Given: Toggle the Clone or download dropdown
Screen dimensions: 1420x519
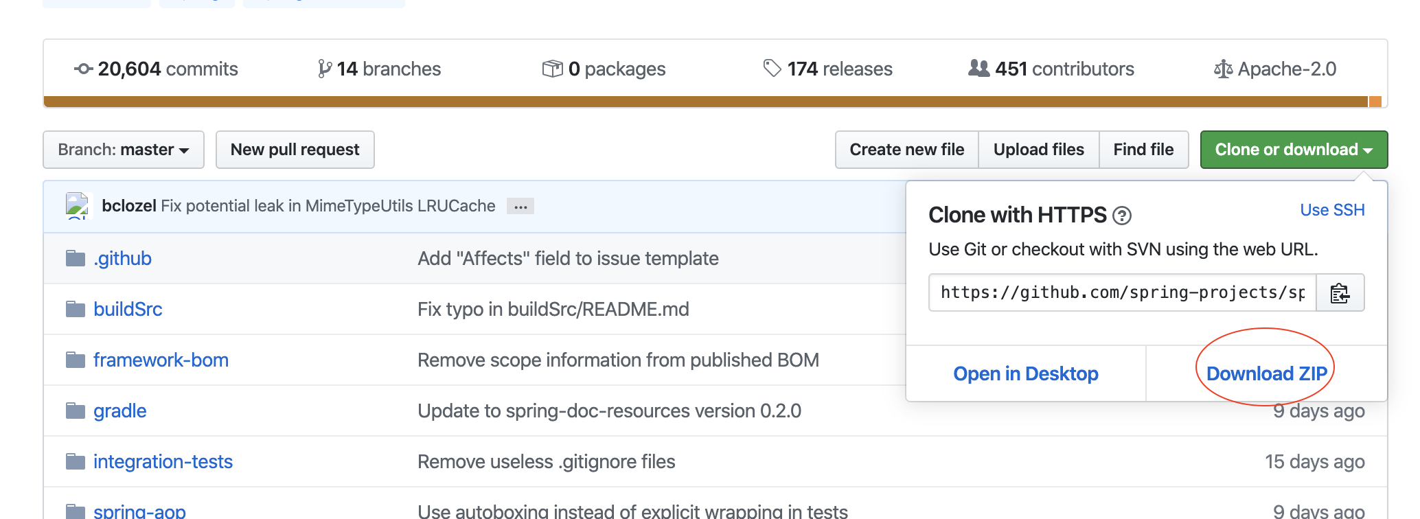Looking at the screenshot, I should pos(1294,150).
